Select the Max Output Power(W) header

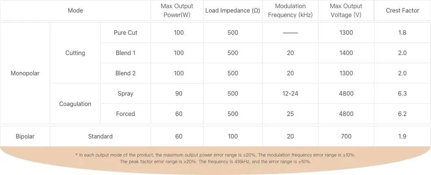177,11
